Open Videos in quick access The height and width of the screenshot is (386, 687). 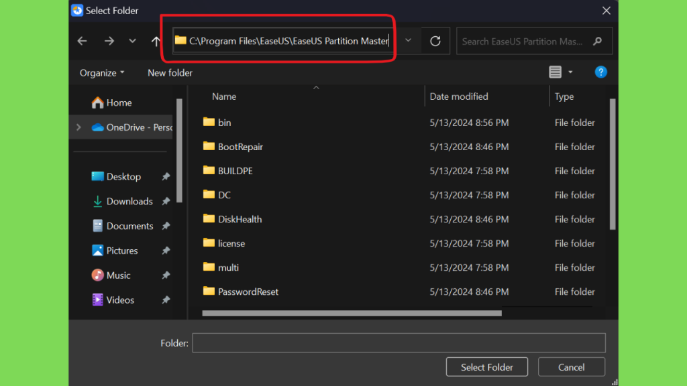click(x=113, y=300)
